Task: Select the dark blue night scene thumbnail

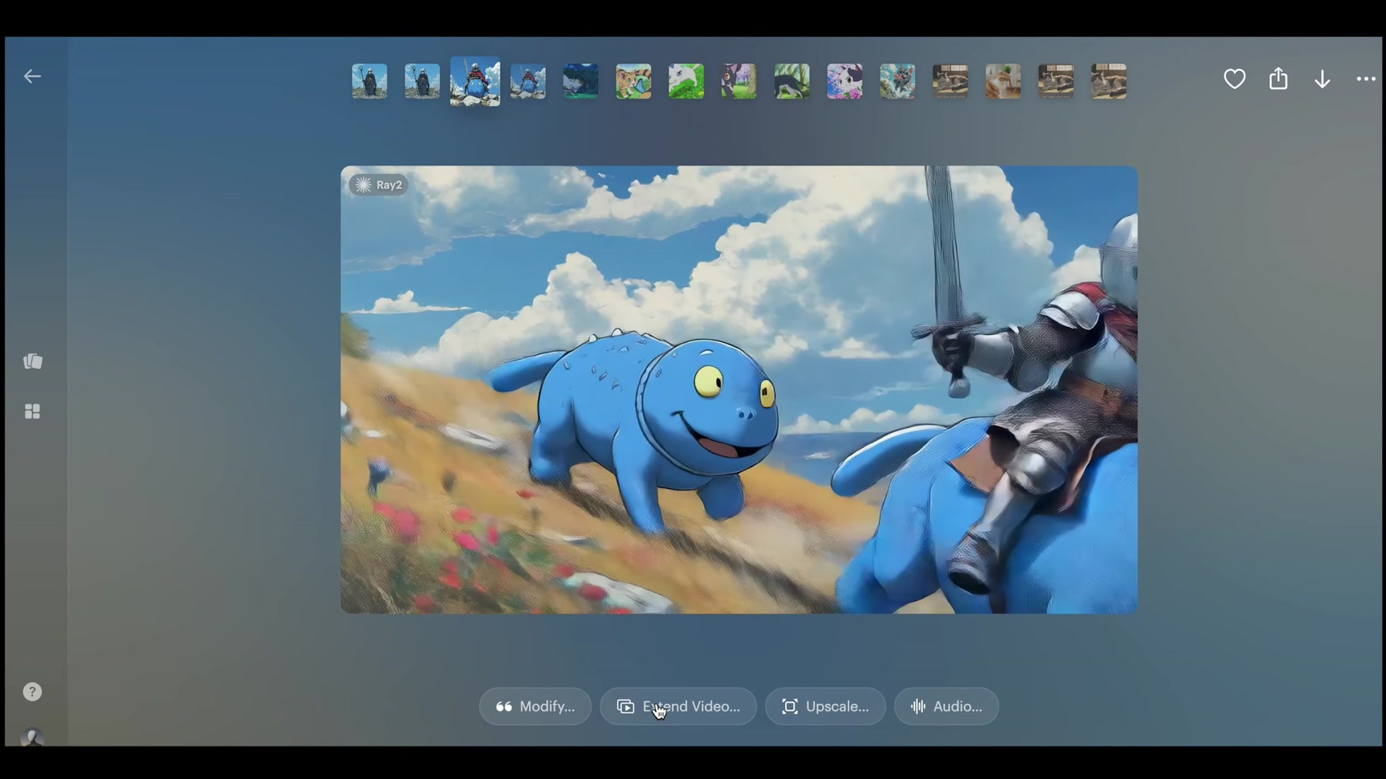Action: (x=581, y=81)
